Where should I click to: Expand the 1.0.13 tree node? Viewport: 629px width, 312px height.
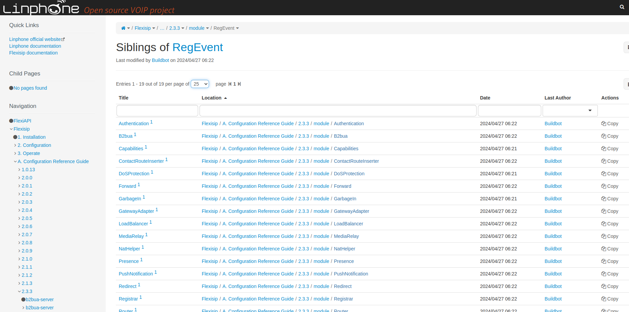pos(19,170)
